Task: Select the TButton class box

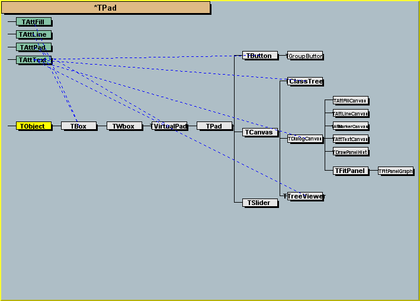Action: [260, 56]
